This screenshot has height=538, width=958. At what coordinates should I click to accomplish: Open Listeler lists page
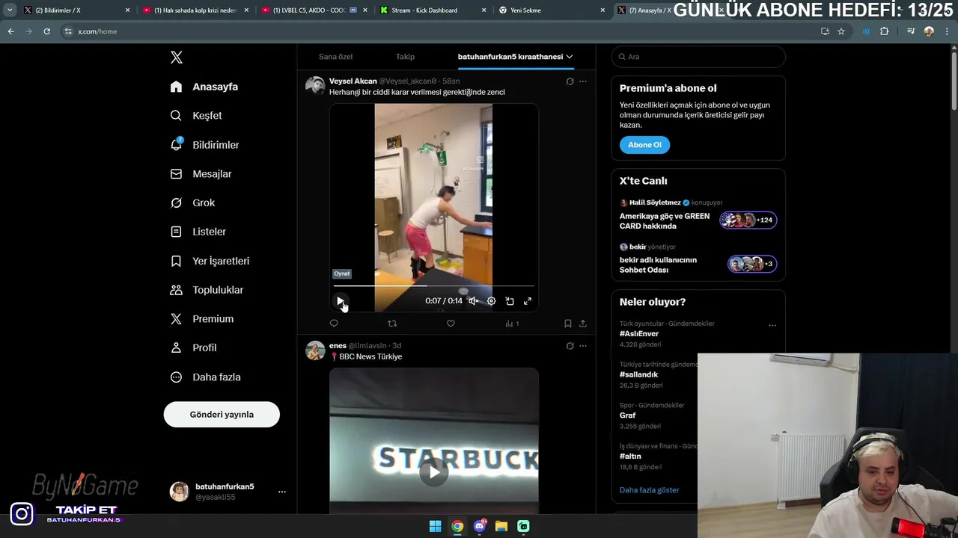pyautogui.click(x=198, y=232)
